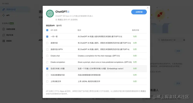
Task: Select the Create completion row name
Action: pyautogui.click(x=58, y=62)
